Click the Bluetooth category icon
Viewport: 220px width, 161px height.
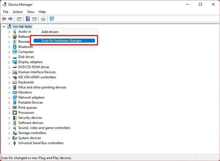pyautogui.click(x=14, y=46)
